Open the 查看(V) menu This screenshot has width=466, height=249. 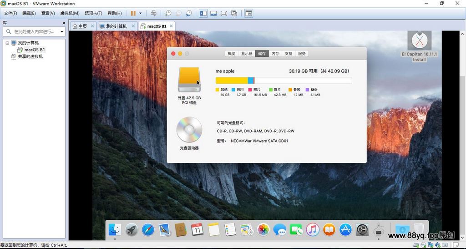pos(48,13)
